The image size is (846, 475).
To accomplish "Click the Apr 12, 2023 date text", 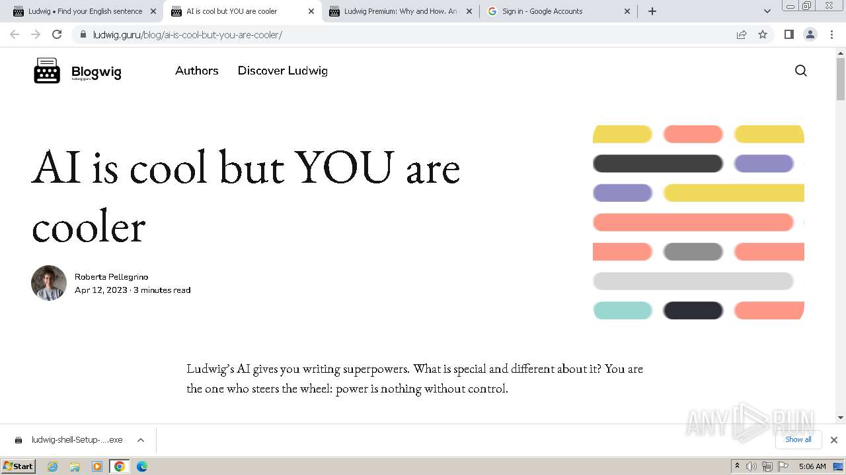I will pyautogui.click(x=101, y=290).
